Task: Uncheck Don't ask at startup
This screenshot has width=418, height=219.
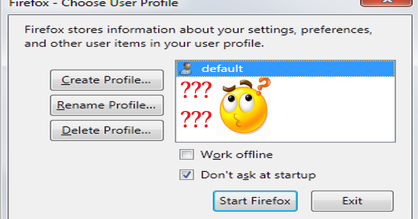Action: [187, 175]
